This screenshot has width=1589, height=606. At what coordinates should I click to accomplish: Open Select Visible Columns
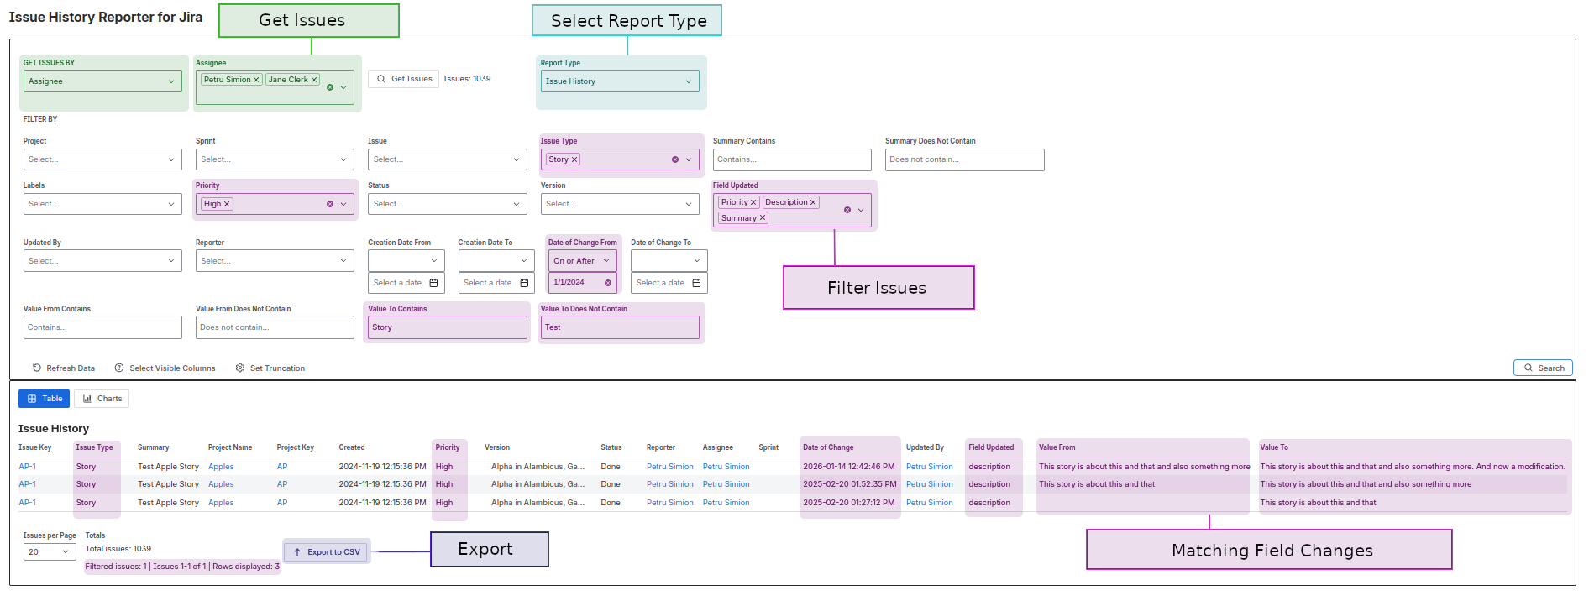[x=165, y=368]
